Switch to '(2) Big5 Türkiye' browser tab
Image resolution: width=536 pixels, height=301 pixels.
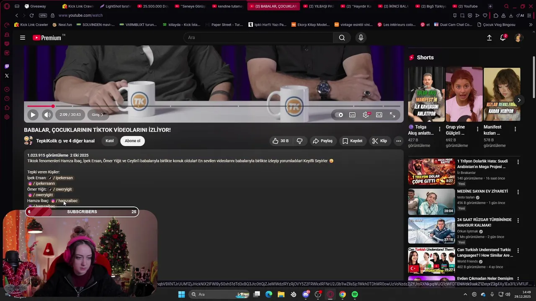pos(430,6)
